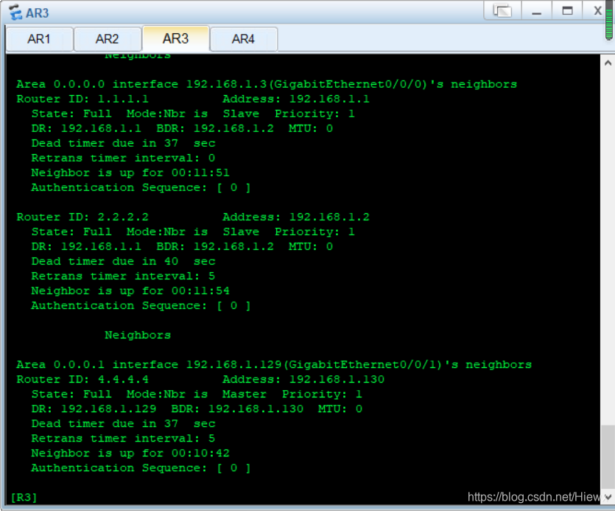The image size is (615, 511).
Task: Click the [R3] command prompt
Action: [24, 498]
